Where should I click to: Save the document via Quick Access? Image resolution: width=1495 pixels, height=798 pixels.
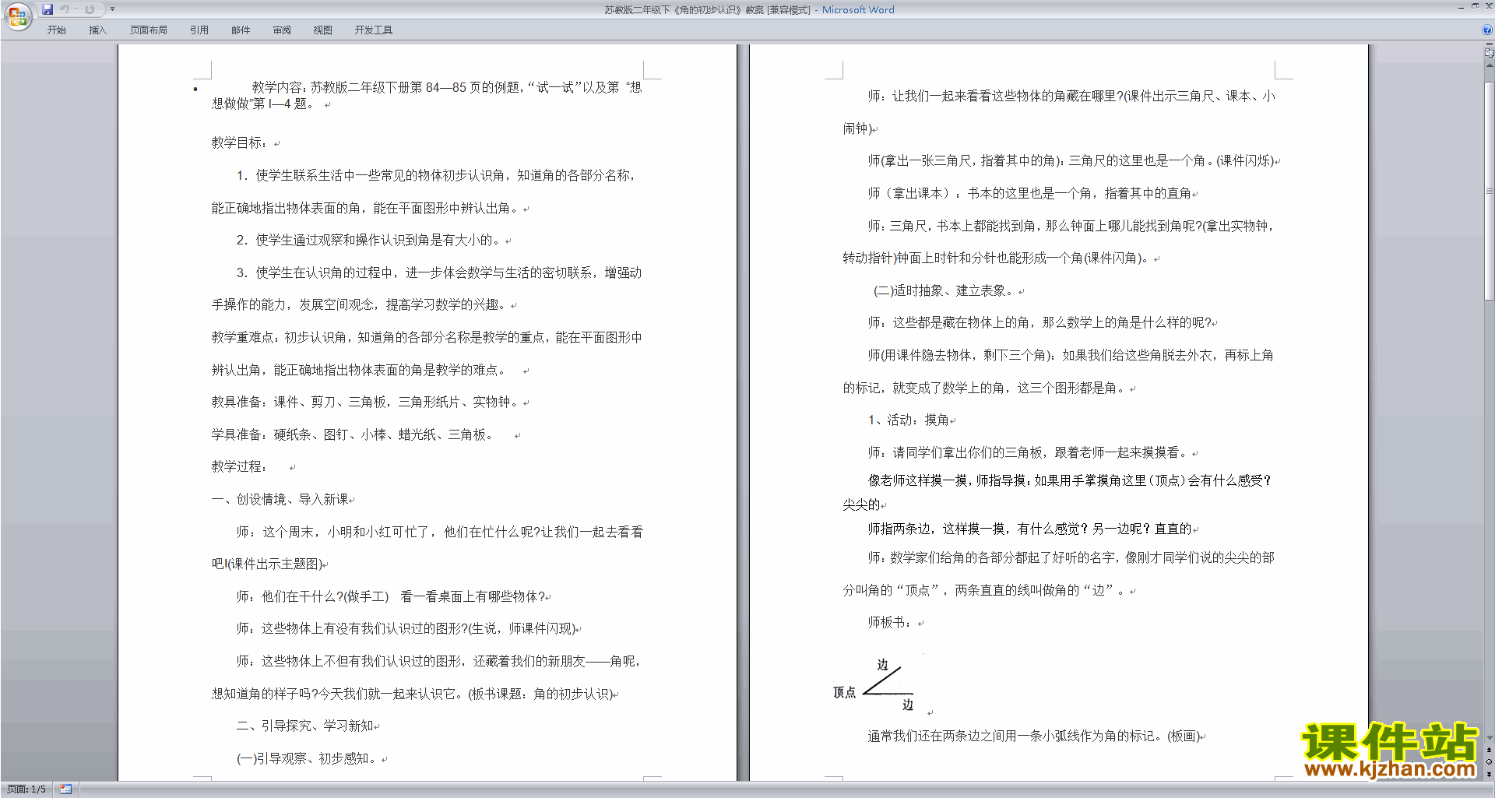(x=47, y=9)
